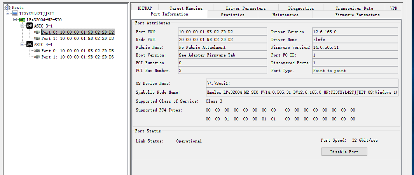Click the Hosts root icon
Image resolution: width=414 pixels, height=175 pixels.
tap(7, 7)
